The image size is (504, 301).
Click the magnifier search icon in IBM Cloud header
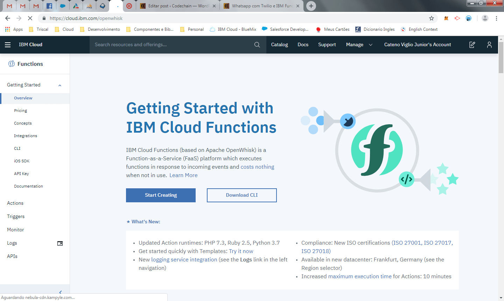tap(257, 45)
